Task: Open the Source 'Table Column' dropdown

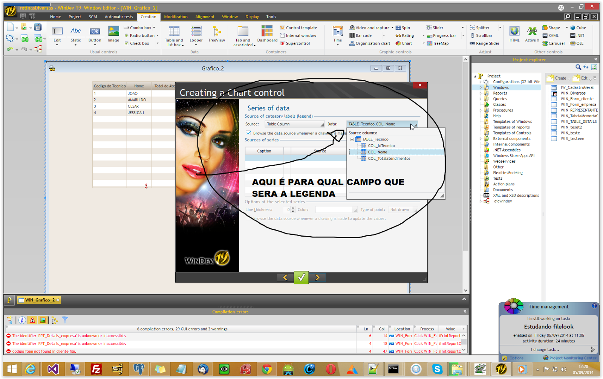Action: coord(295,124)
